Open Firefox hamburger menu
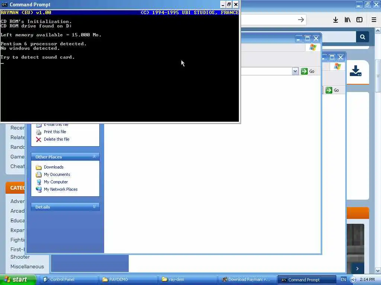This screenshot has height=285, width=381. coord(374,20)
